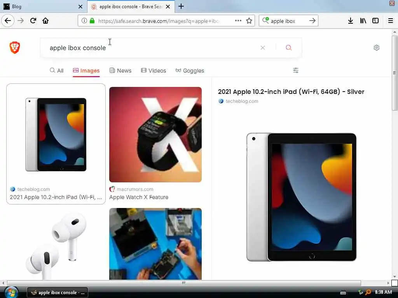
Task: Open the AirPods Pro image result
Action: click(56, 244)
